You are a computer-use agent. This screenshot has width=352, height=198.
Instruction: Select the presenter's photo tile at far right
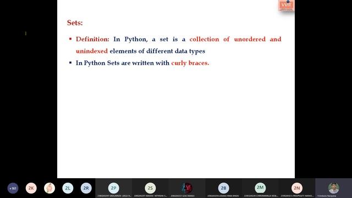click(334, 188)
